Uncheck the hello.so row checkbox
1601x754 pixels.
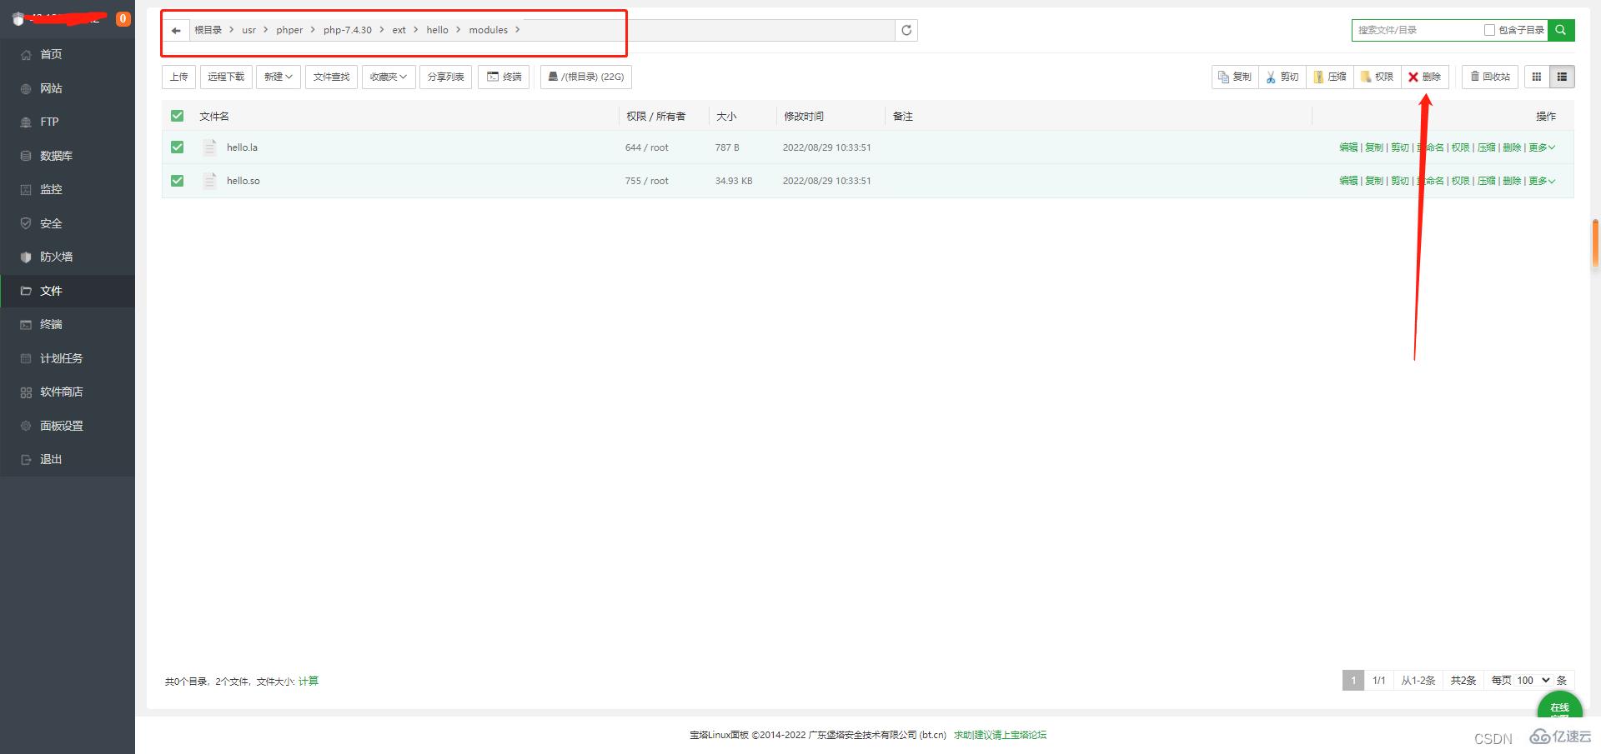point(177,180)
